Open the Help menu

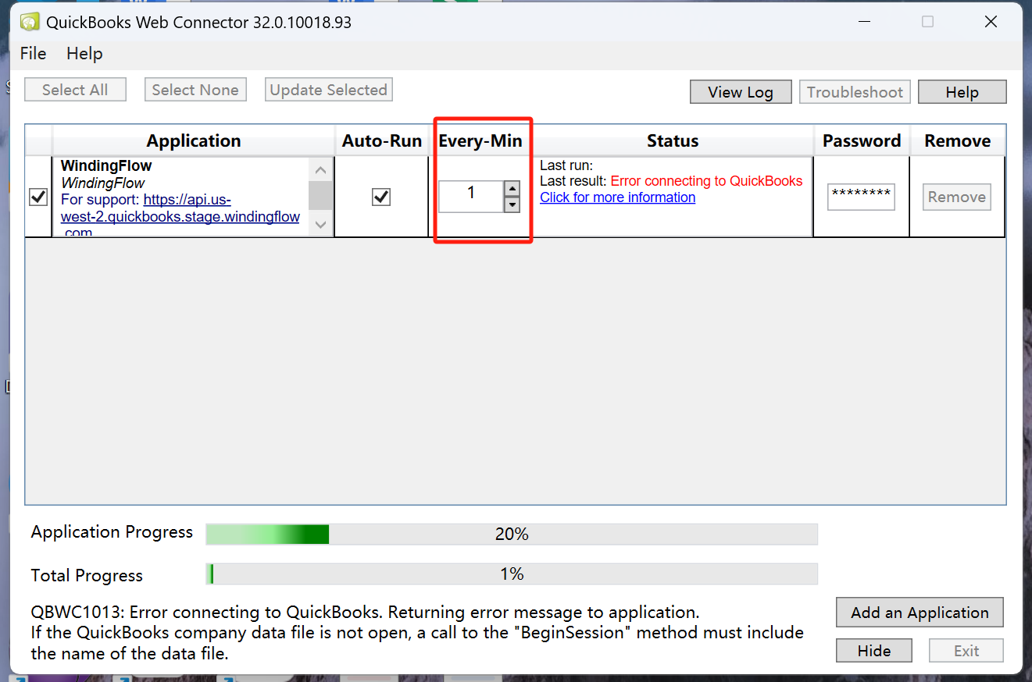[84, 54]
